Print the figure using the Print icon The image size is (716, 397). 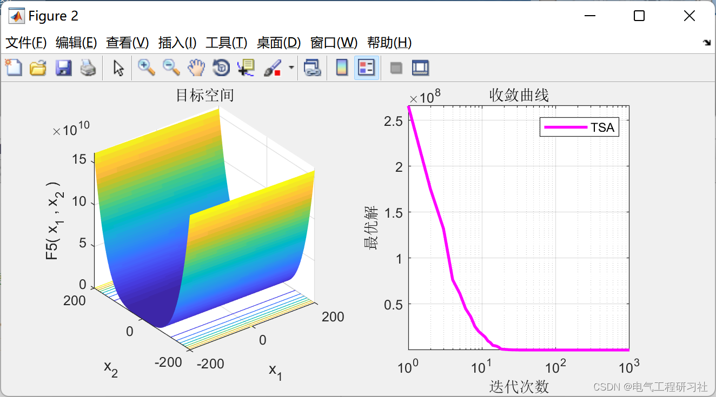coord(88,68)
